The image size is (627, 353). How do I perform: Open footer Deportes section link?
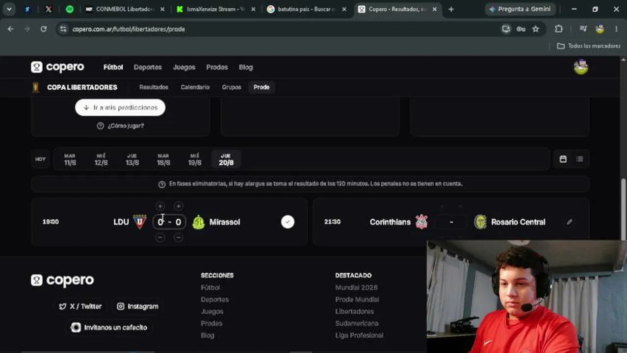[x=215, y=300]
